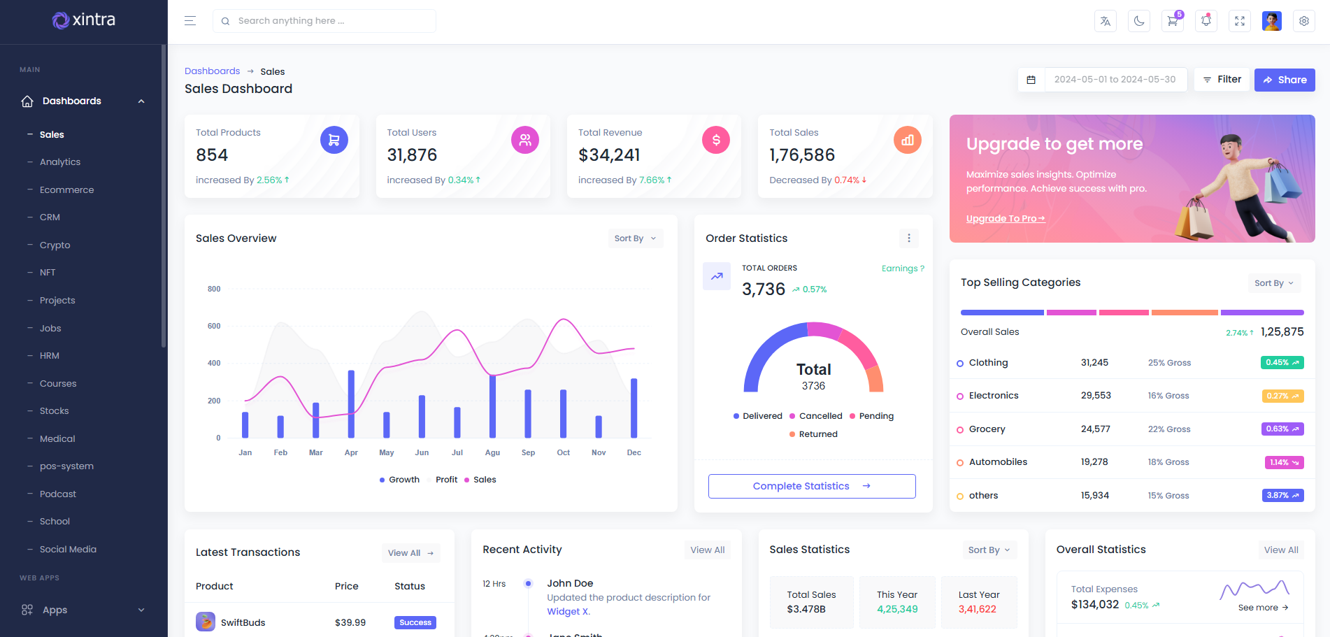Click the Dashboards home icon
This screenshot has width=1330, height=637.
tap(27, 101)
